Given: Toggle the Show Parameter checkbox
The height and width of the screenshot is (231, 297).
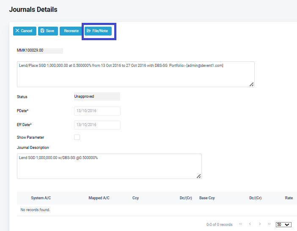Looking at the screenshot, I should 77,137.
